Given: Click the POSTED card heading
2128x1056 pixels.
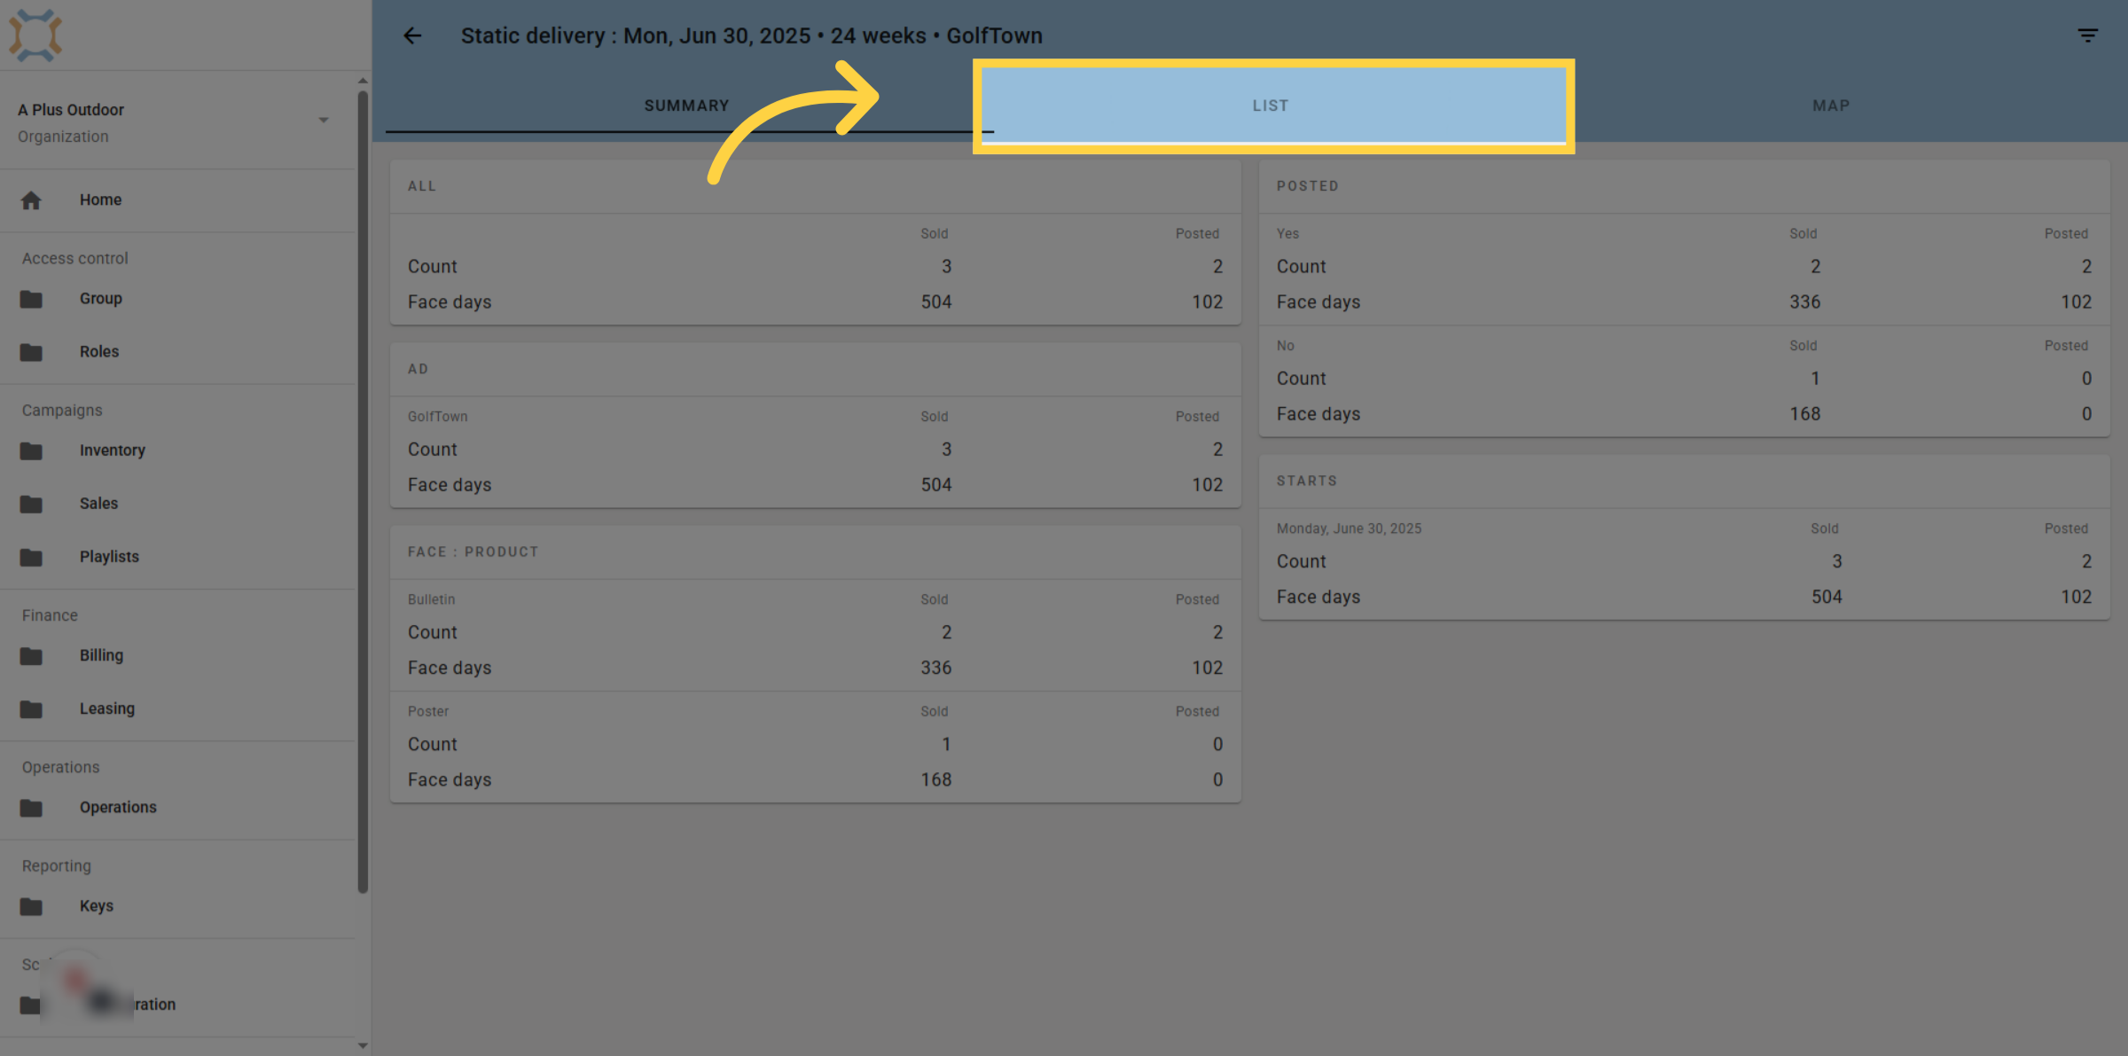Looking at the screenshot, I should (1308, 186).
